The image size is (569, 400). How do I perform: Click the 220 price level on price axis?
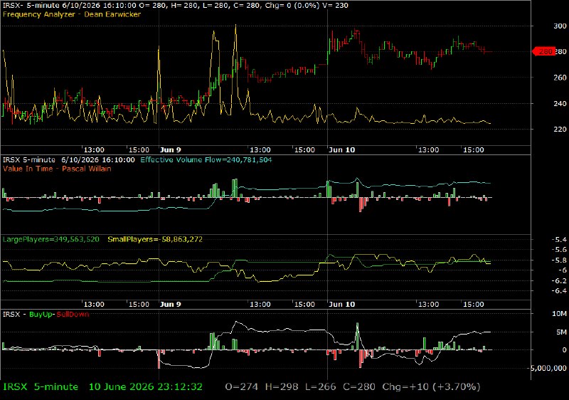click(560, 130)
